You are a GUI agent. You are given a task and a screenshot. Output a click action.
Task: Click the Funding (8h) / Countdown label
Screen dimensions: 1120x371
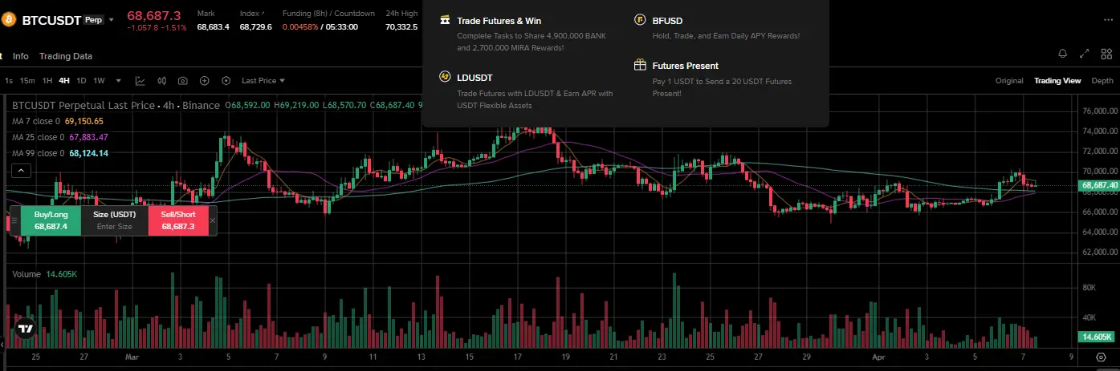[328, 13]
